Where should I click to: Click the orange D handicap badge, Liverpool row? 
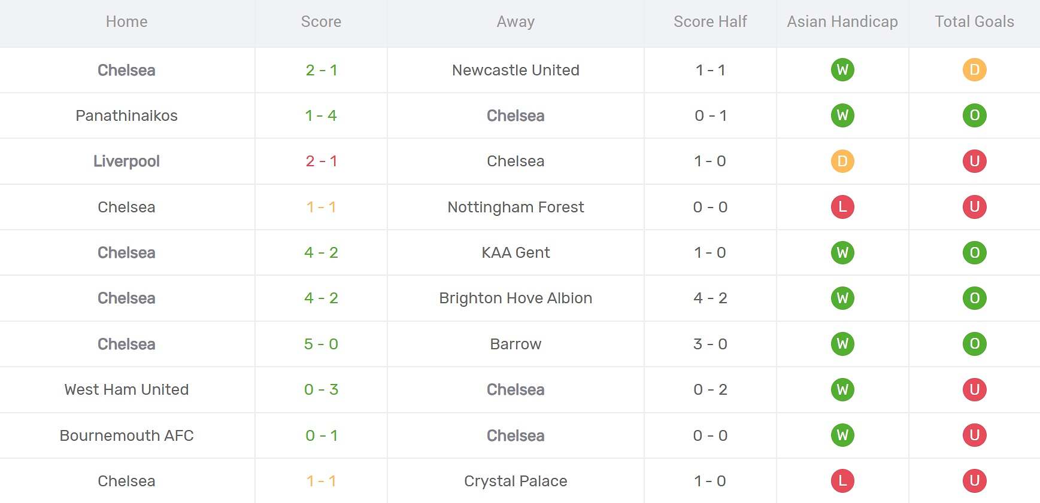pyautogui.click(x=842, y=161)
